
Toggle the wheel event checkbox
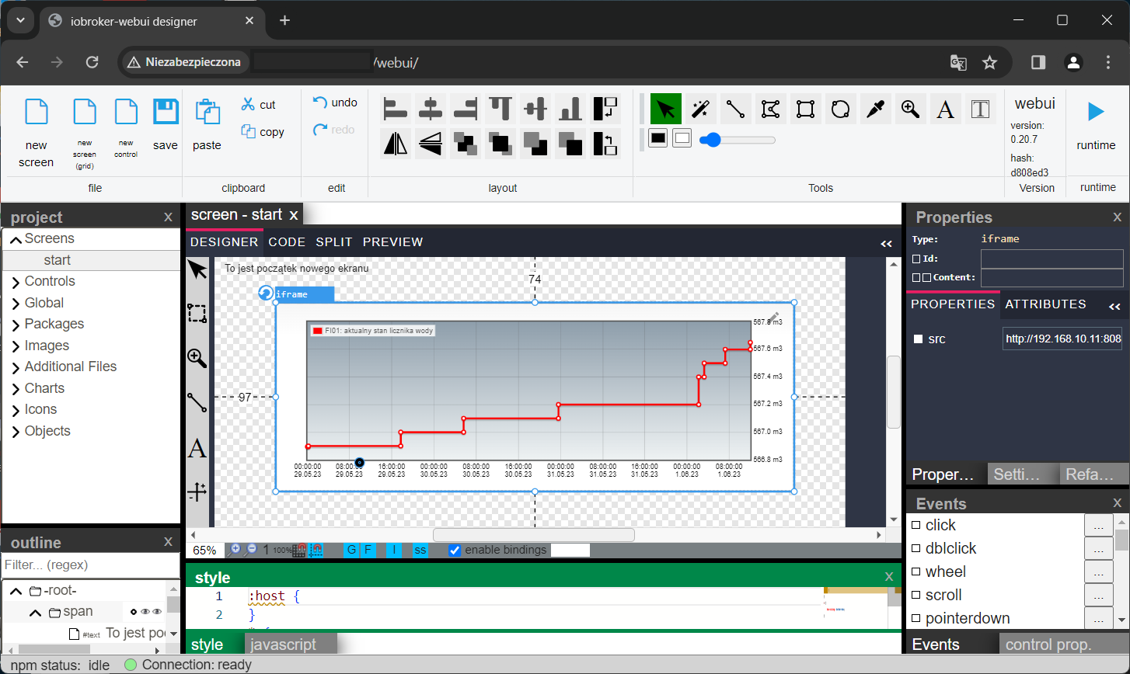pos(916,572)
